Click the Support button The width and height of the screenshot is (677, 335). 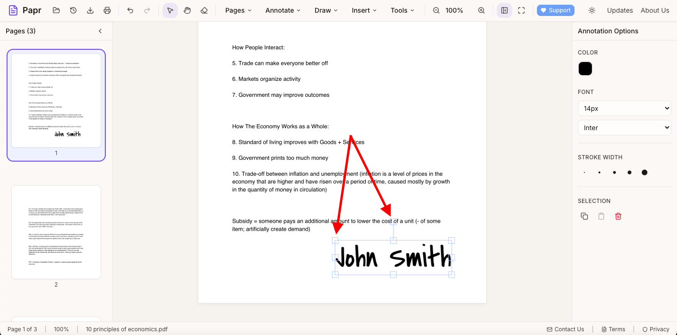(x=555, y=10)
